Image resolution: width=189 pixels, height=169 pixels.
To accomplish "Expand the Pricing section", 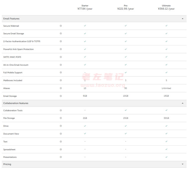I will coord(182,164).
